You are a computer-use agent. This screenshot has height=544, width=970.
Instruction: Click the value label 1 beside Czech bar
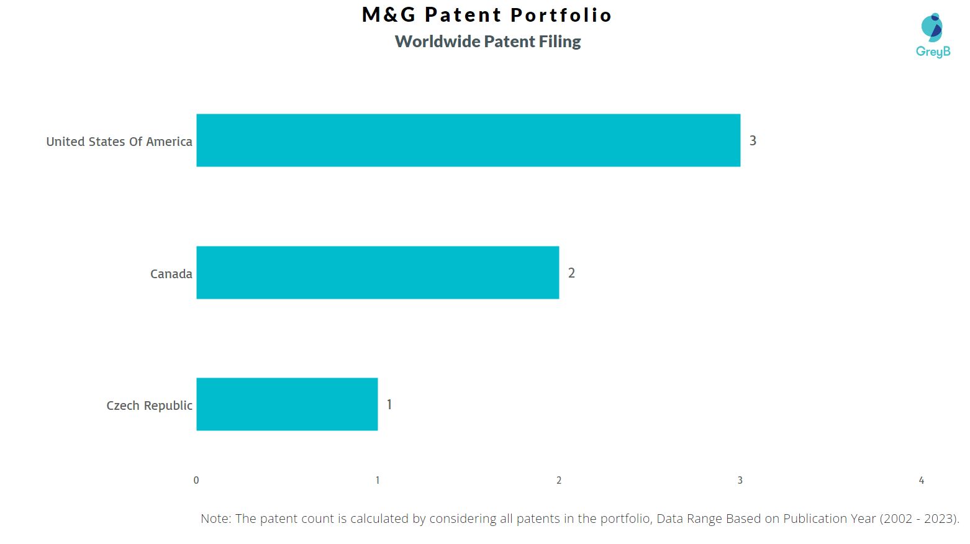[x=389, y=405]
